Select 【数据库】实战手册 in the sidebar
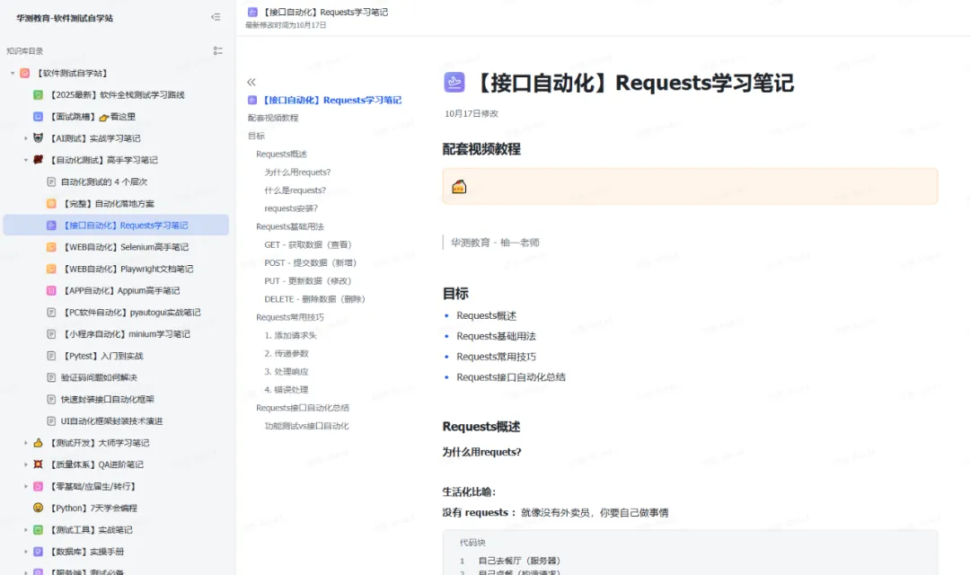The width and height of the screenshot is (970, 575). (x=84, y=551)
